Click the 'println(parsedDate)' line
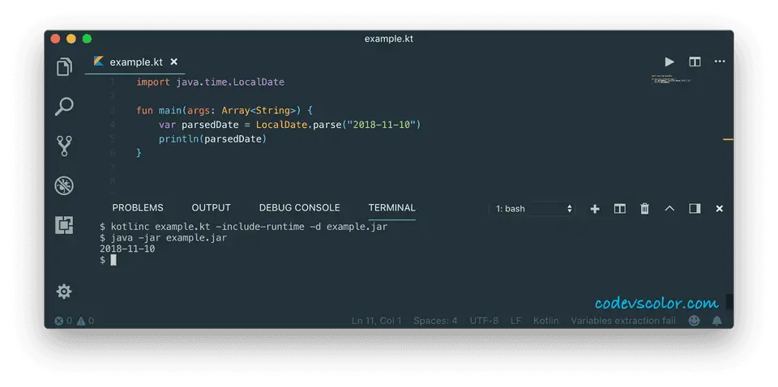This screenshot has height=387, width=778. pos(213,138)
